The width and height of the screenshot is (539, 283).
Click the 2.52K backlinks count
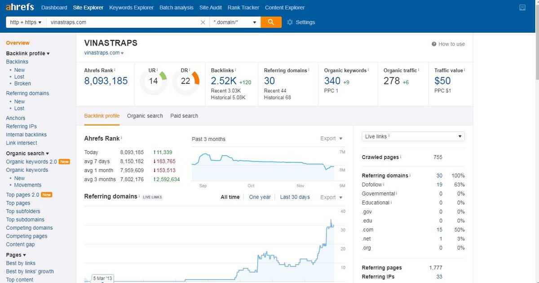pyautogui.click(x=224, y=81)
